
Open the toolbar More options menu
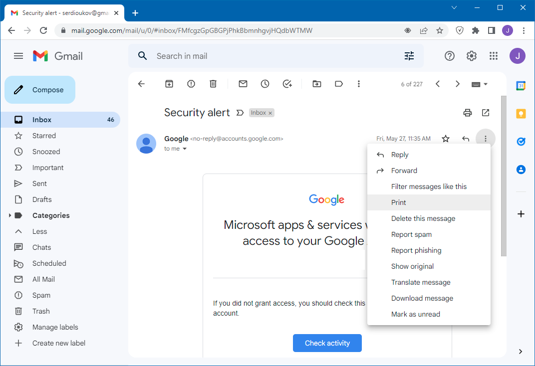(359, 84)
